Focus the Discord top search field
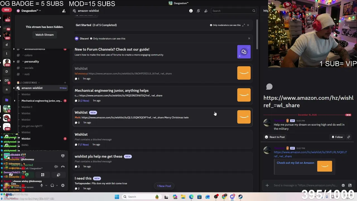Viewport: 357px width, 201px height. pyautogui.click(x=233, y=11)
